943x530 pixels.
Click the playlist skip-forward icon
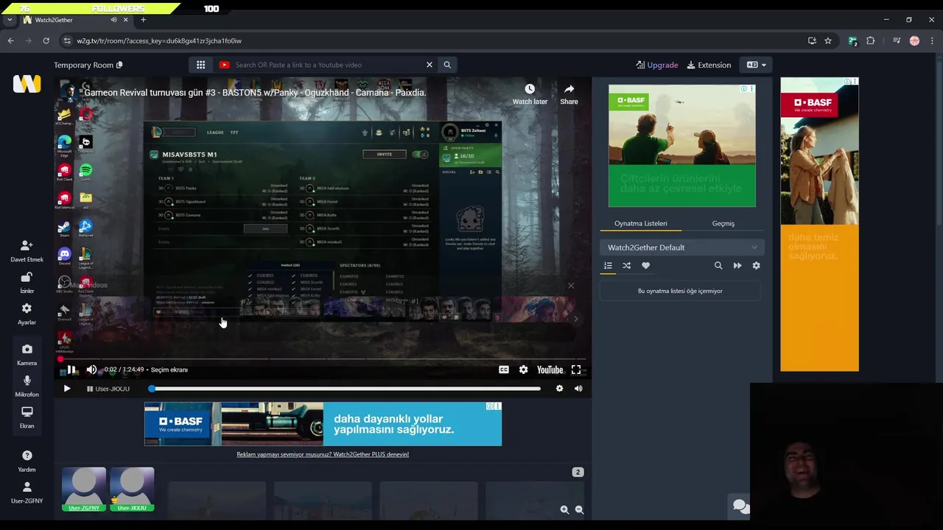tap(737, 266)
